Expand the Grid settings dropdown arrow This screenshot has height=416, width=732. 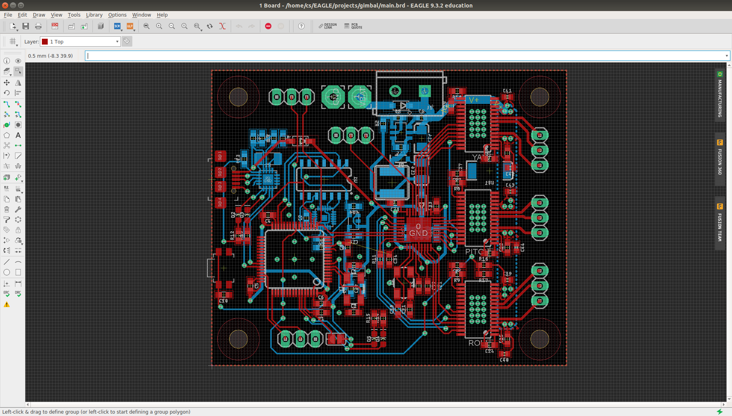[x=17, y=45]
